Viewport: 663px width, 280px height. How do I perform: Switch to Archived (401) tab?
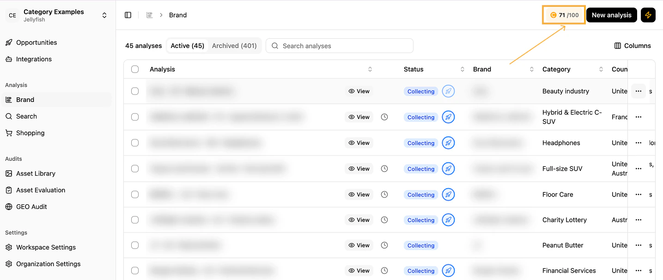point(234,46)
